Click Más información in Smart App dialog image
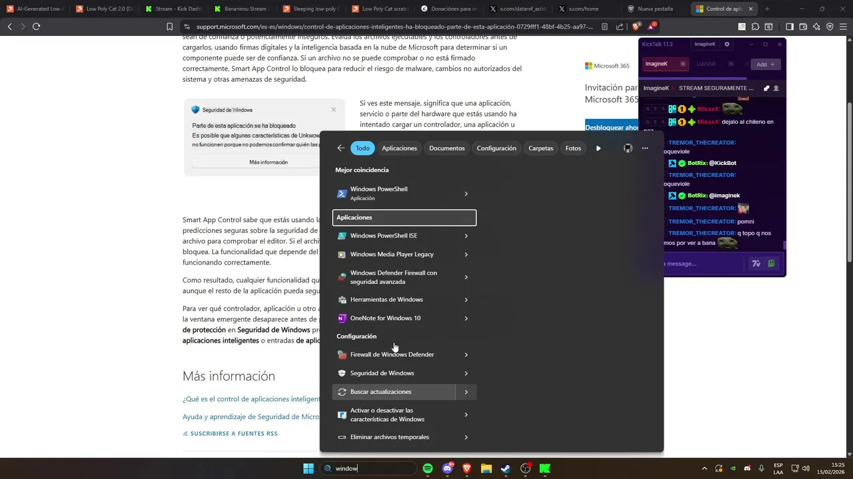853x479 pixels. 268,162
